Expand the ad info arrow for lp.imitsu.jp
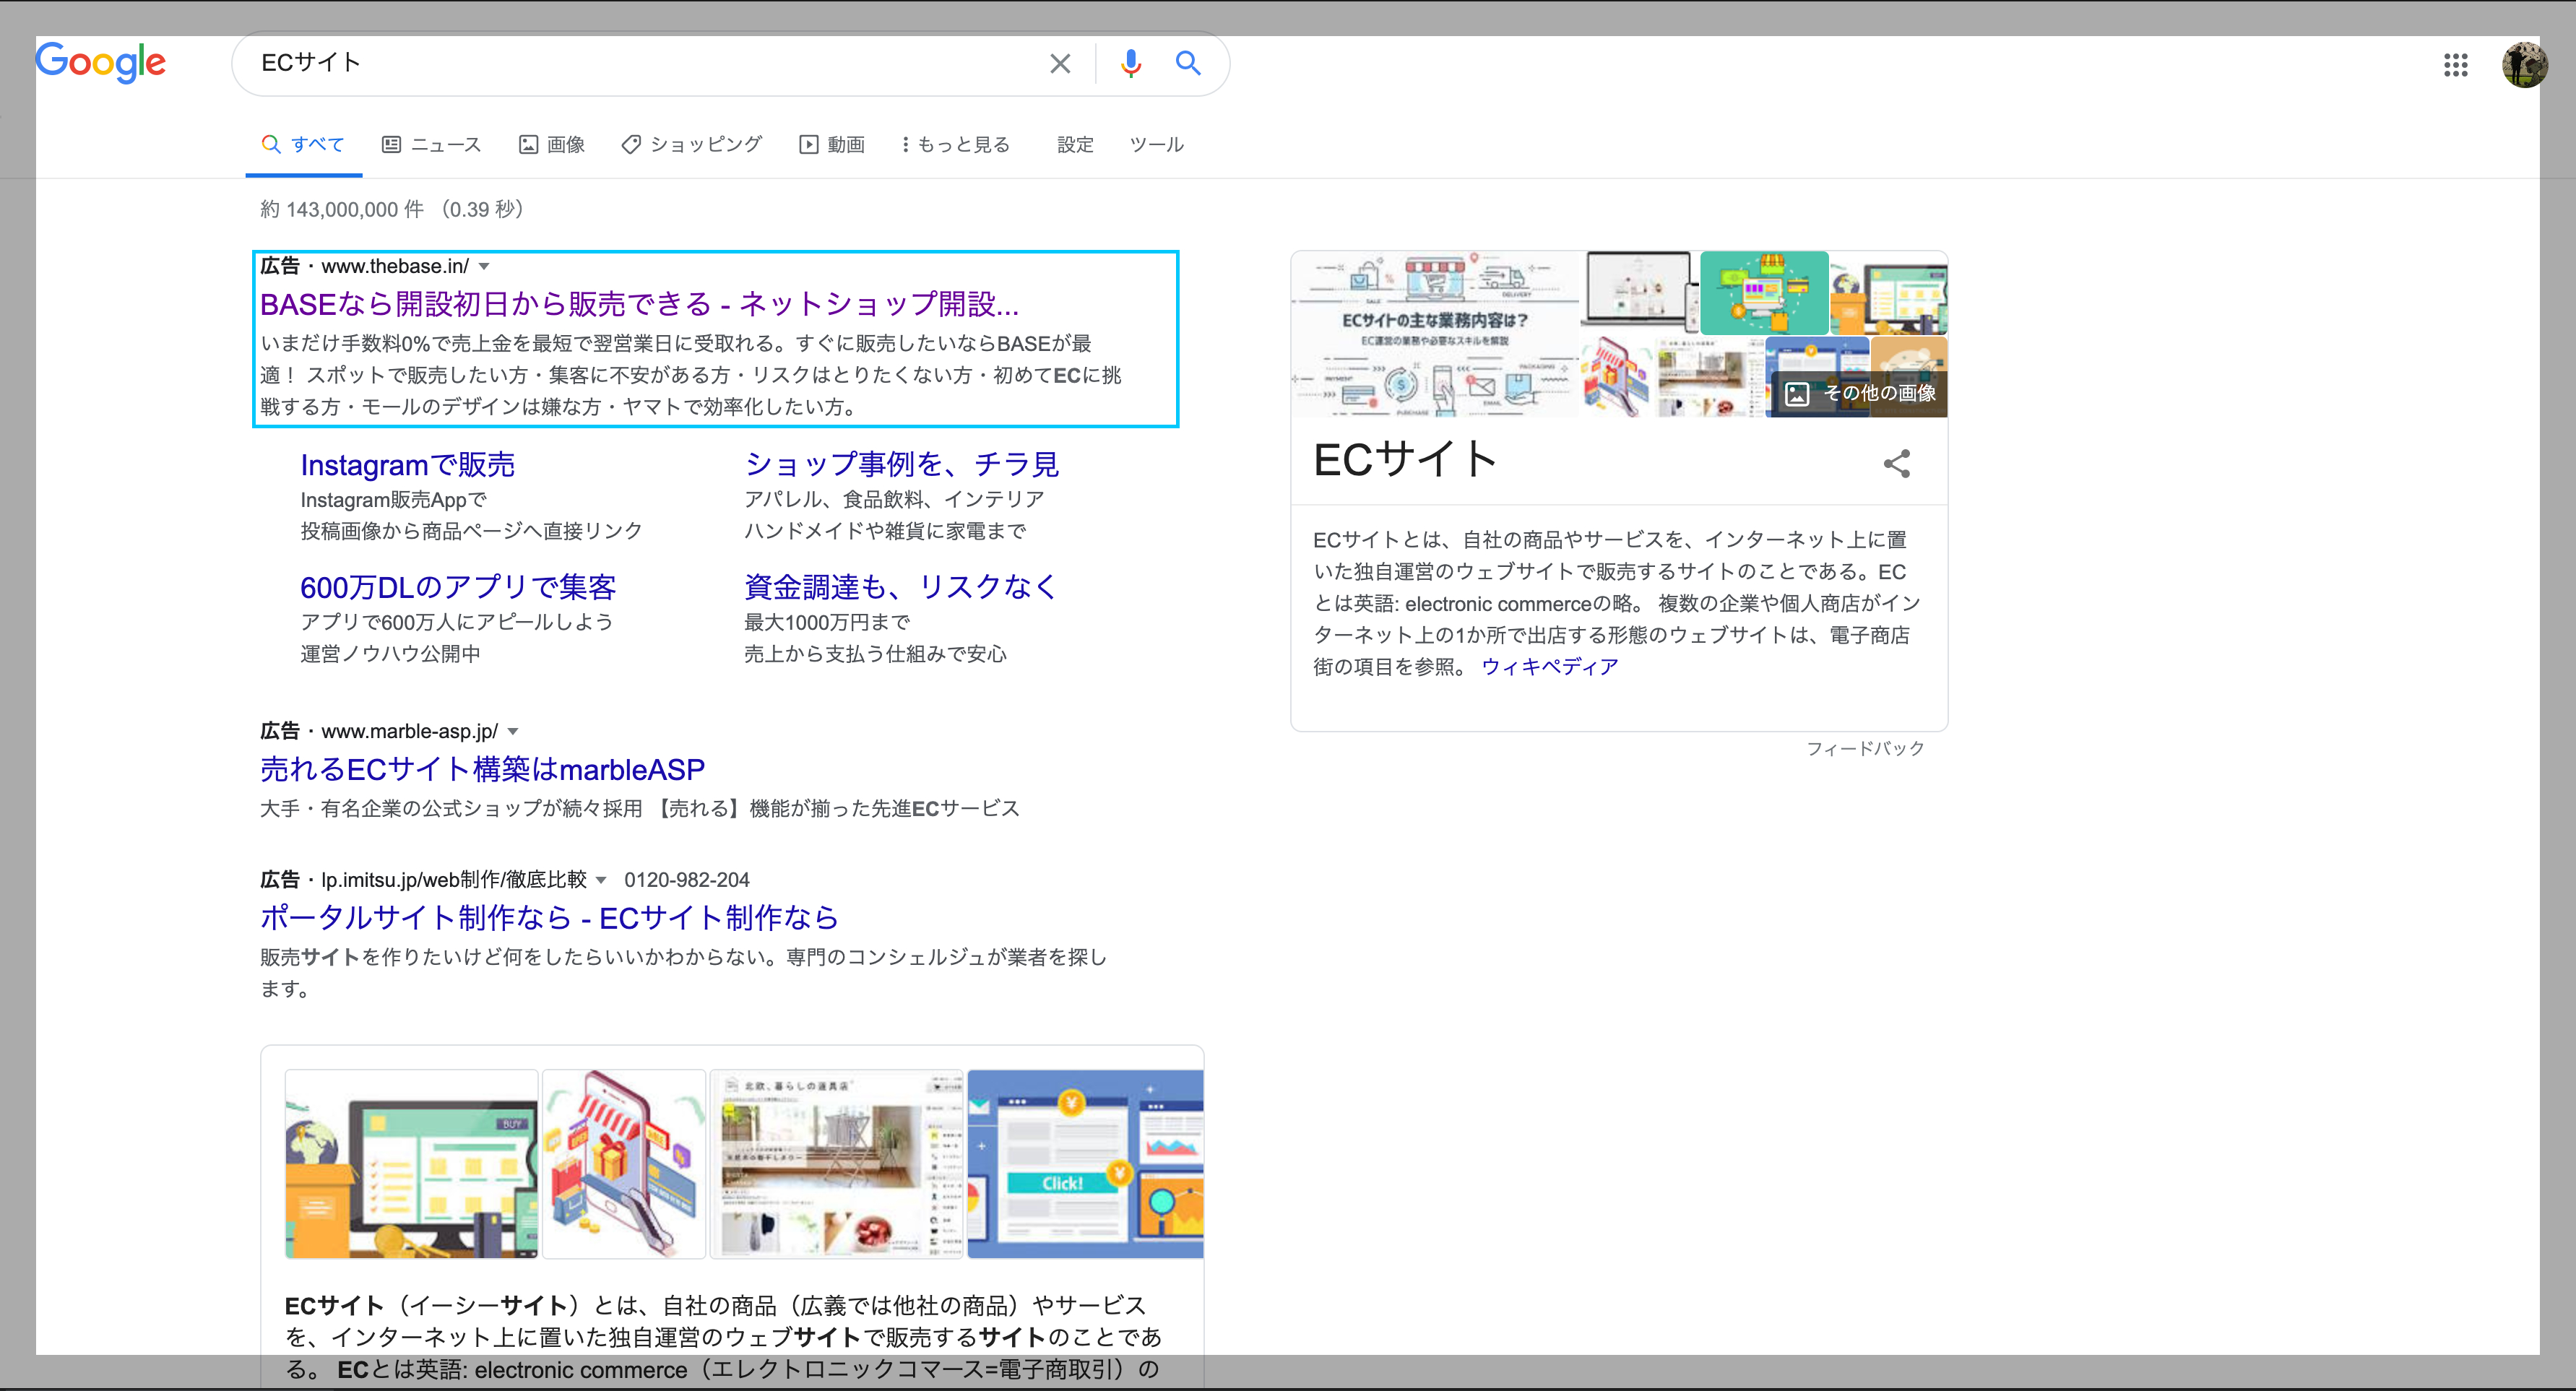This screenshot has height=1391, width=2576. [602, 880]
